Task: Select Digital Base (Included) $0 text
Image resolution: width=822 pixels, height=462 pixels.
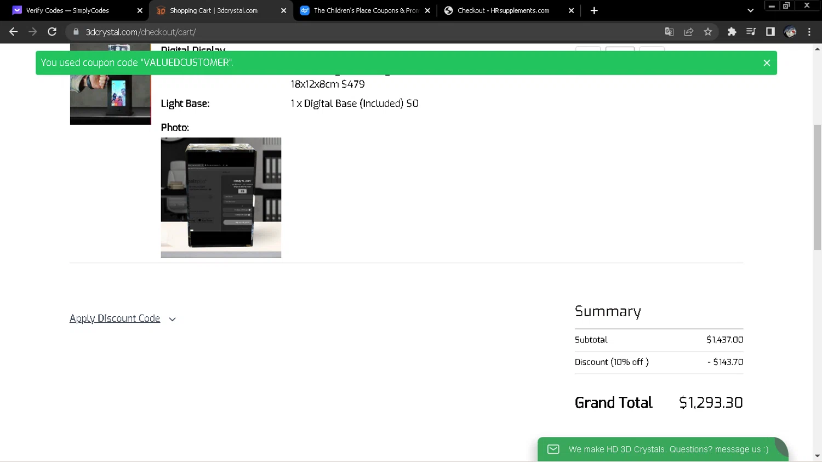Action: pyautogui.click(x=355, y=104)
